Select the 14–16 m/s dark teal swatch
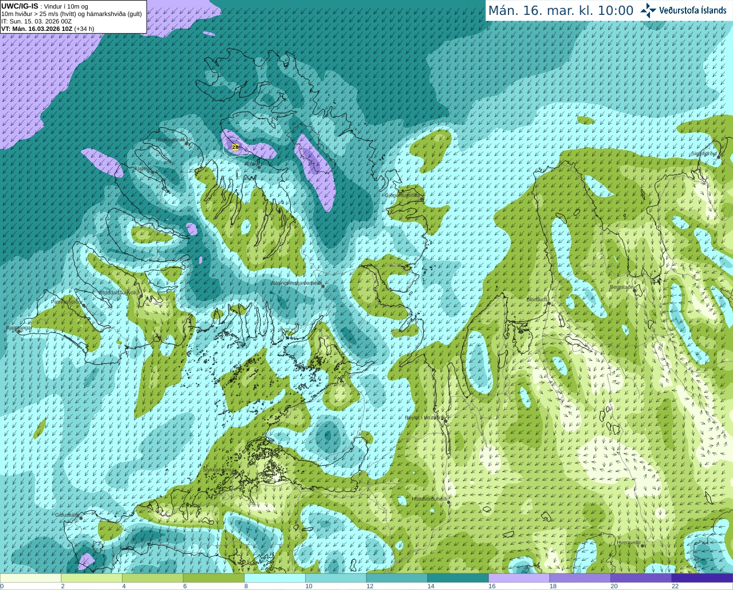This screenshot has height=590, width=733. pos(458,578)
